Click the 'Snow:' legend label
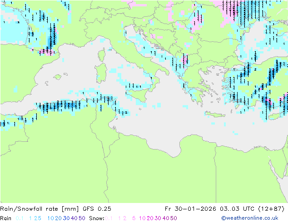 pyautogui.click(x=97, y=218)
